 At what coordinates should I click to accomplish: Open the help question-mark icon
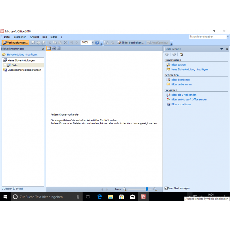point(97,43)
